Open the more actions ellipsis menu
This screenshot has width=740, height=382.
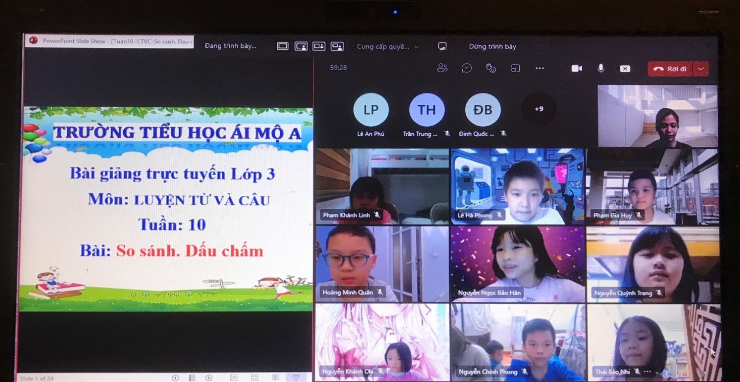point(539,68)
